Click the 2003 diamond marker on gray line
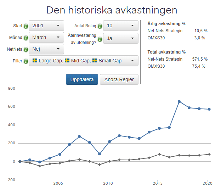This screenshot has width=221, height=189. [40, 166]
